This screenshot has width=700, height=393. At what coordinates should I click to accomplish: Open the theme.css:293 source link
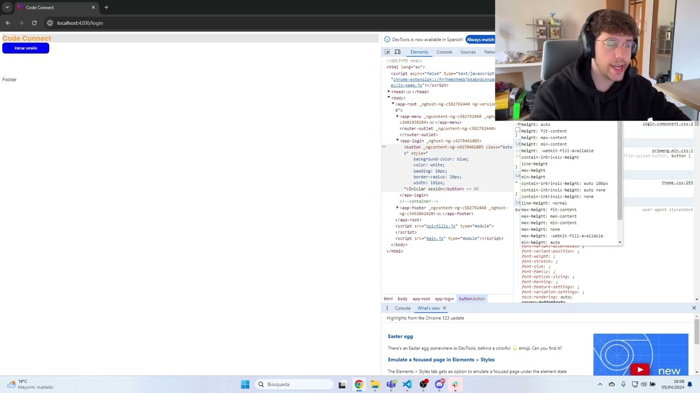click(677, 183)
